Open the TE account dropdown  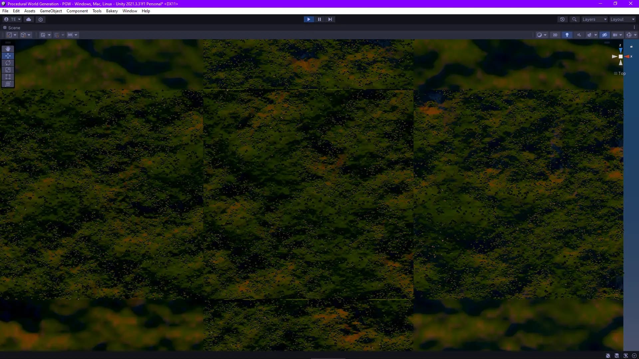[12, 19]
